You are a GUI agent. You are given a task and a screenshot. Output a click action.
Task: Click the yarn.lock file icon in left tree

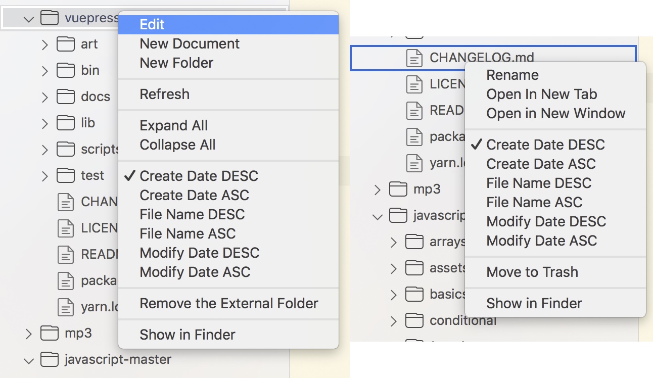(x=66, y=307)
